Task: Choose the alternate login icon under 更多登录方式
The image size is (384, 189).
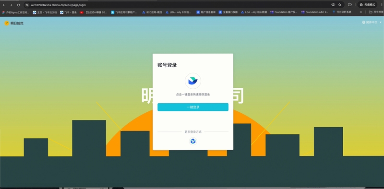Action: pos(193,141)
